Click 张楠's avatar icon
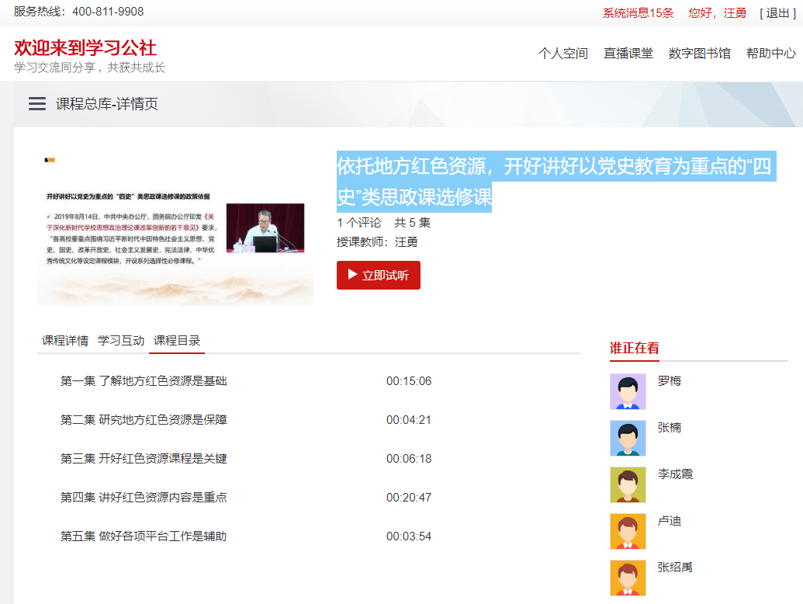Image resolution: width=803 pixels, height=604 pixels. (628, 438)
